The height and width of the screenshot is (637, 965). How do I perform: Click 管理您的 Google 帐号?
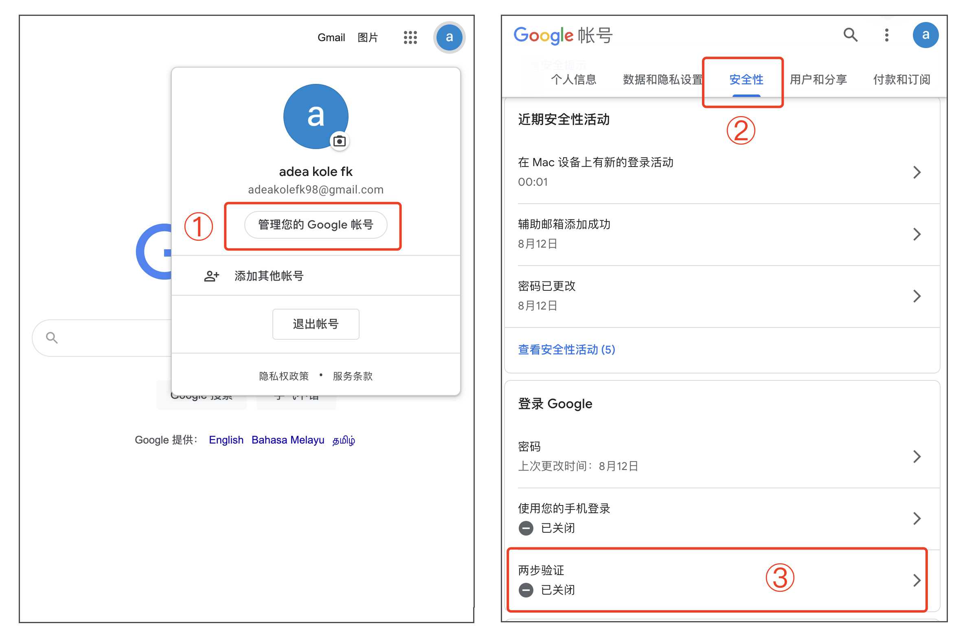coord(316,224)
